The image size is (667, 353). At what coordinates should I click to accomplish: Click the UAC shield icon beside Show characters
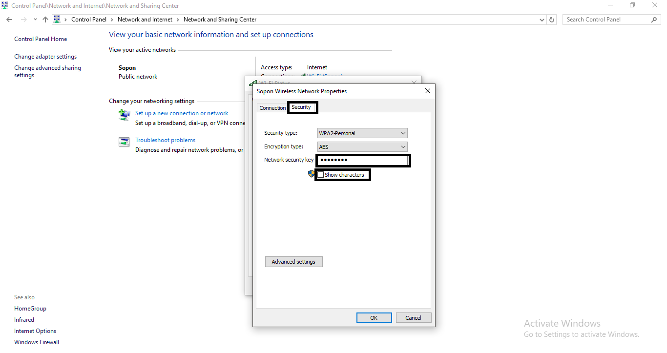(311, 173)
